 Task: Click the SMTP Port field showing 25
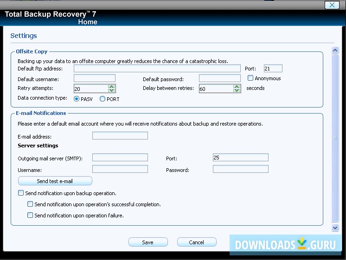click(x=241, y=158)
